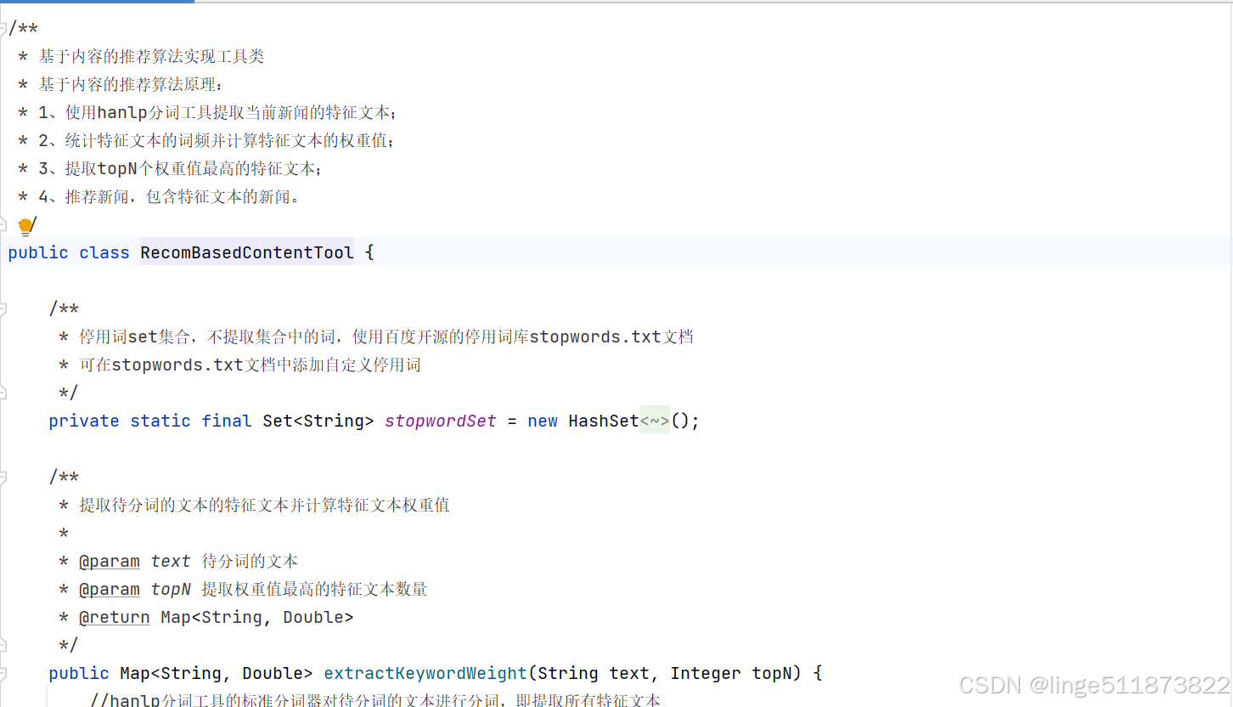Click the 'final' keyword

(227, 421)
